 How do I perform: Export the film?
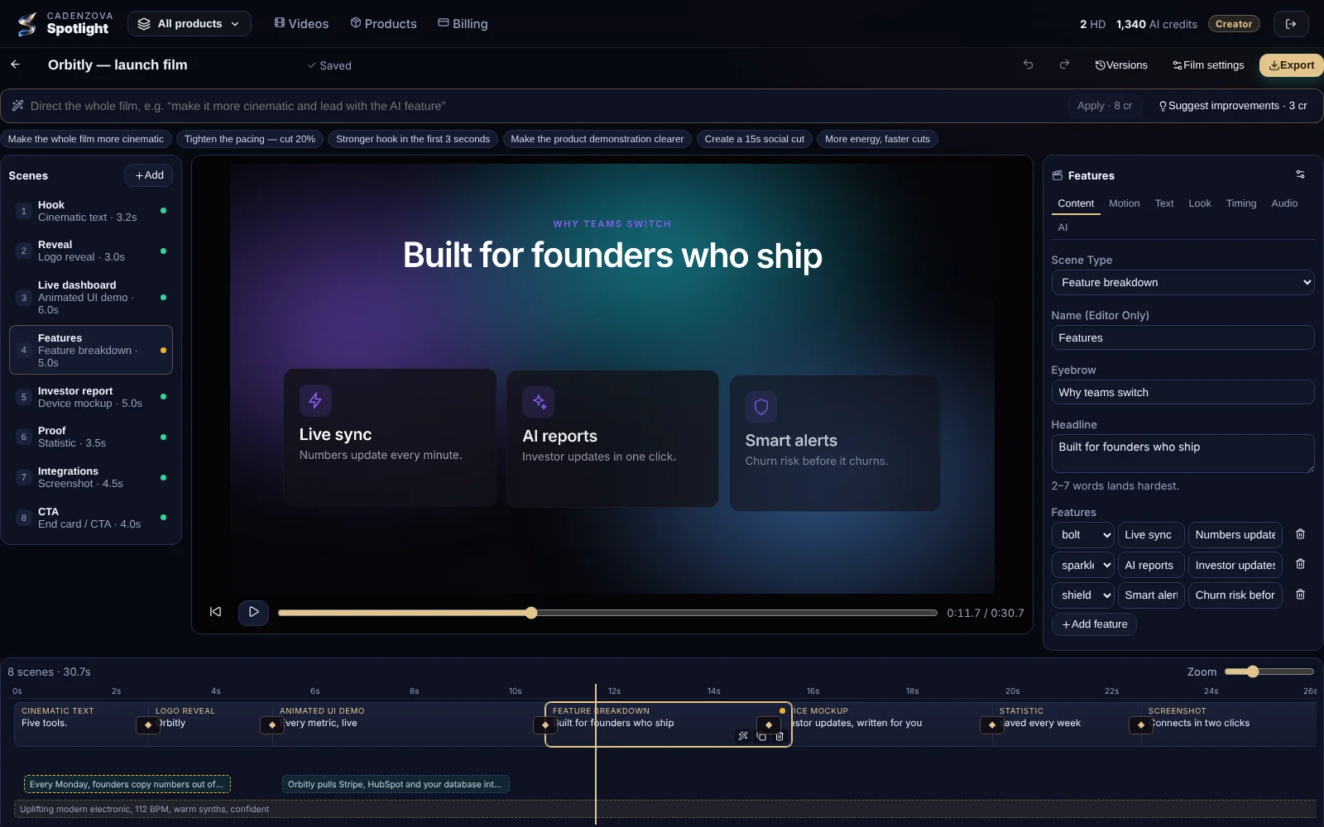tap(1291, 65)
